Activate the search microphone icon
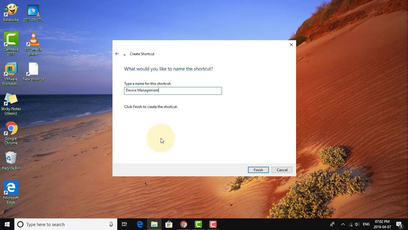 (111, 224)
